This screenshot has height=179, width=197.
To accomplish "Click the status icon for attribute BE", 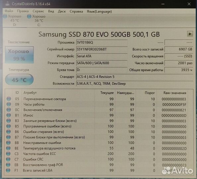I will tap(8, 148).
